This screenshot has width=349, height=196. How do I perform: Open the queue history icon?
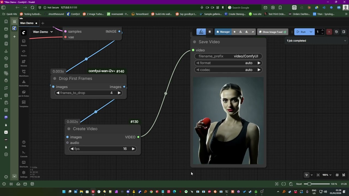pyautogui.click(x=336, y=32)
